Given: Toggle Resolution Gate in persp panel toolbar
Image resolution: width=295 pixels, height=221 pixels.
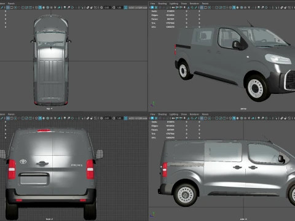Looking at the screenshot, I should pyautogui.click(x=209, y=7).
